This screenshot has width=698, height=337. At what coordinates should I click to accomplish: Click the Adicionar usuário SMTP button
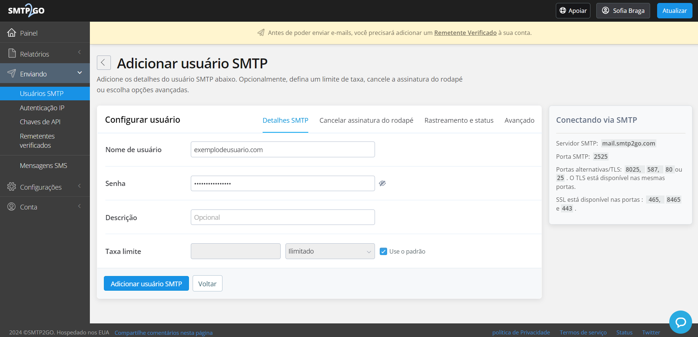click(x=146, y=283)
